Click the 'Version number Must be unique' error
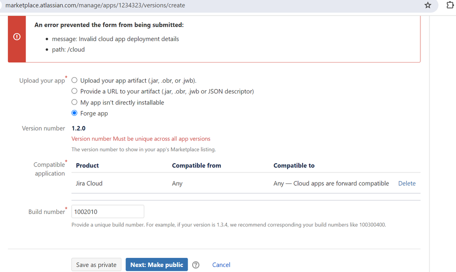 141,139
